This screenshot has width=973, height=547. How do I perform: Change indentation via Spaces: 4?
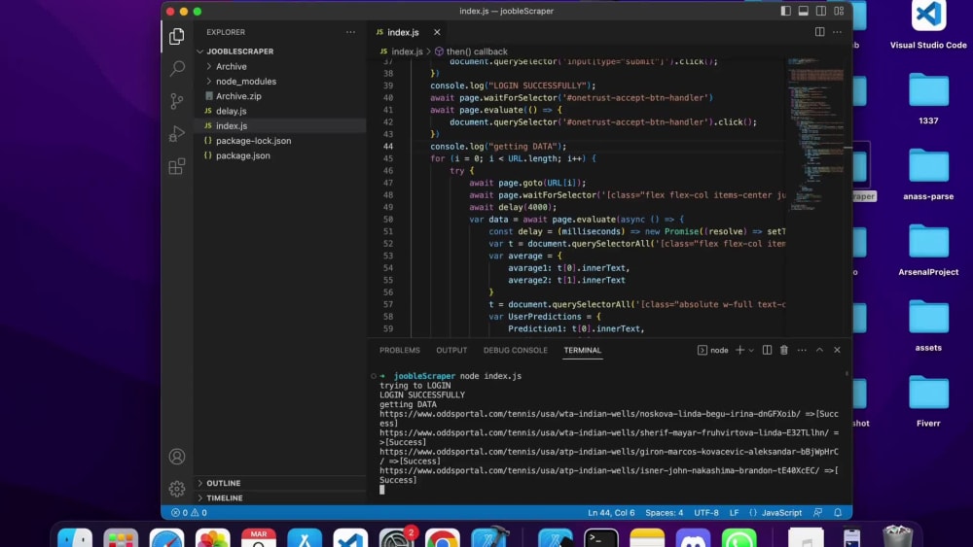pos(664,513)
